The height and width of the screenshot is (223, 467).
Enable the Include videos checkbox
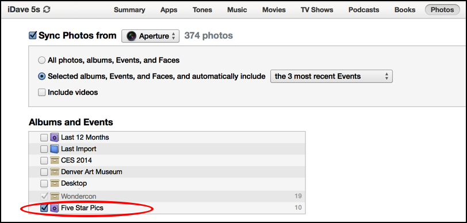41,93
